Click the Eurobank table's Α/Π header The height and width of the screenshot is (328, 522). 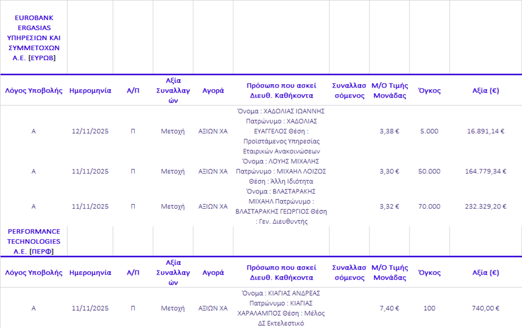(133, 91)
